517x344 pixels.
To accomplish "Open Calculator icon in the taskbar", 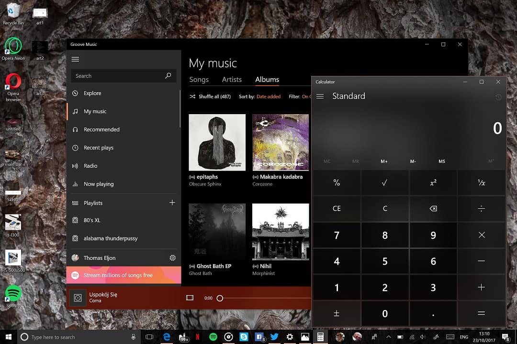I will pyautogui.click(x=320, y=337).
